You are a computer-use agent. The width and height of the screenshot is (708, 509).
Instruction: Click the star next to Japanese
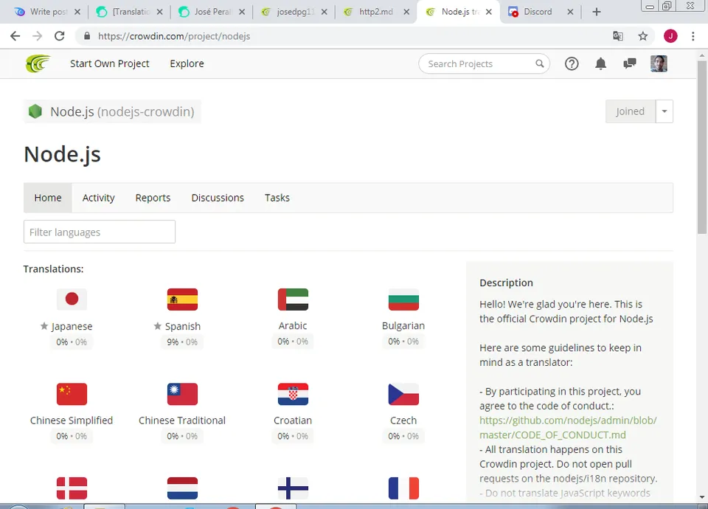(x=44, y=325)
